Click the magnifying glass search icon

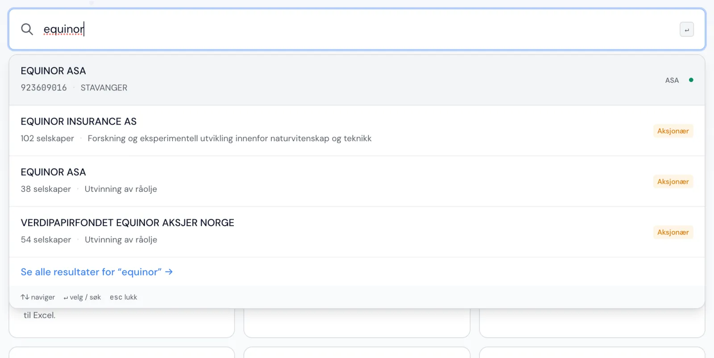(x=27, y=29)
